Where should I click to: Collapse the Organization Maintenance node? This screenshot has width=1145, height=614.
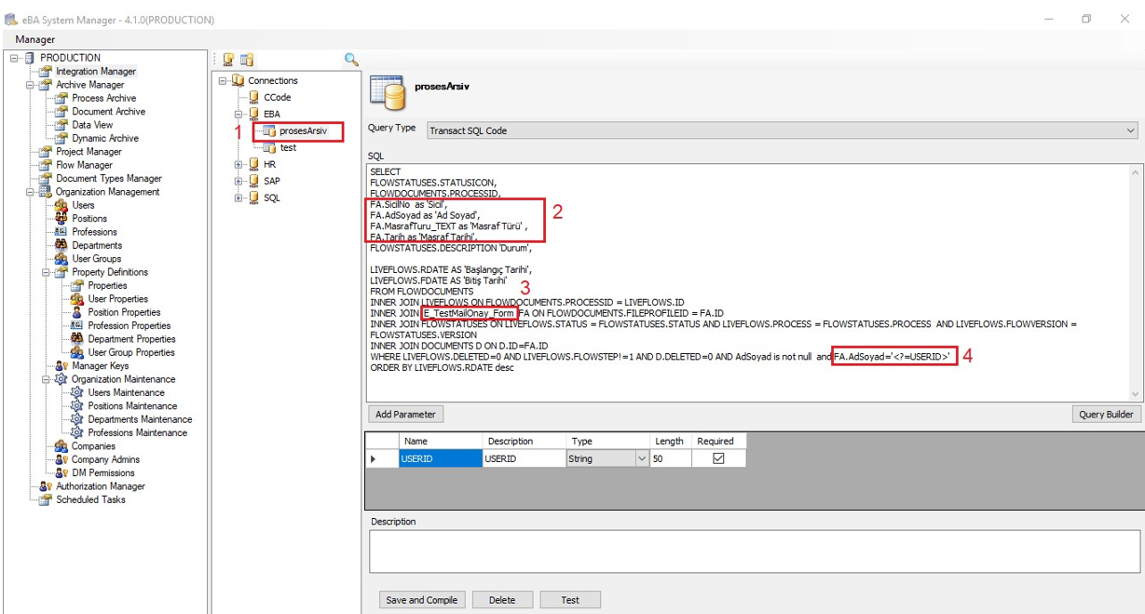[48, 379]
